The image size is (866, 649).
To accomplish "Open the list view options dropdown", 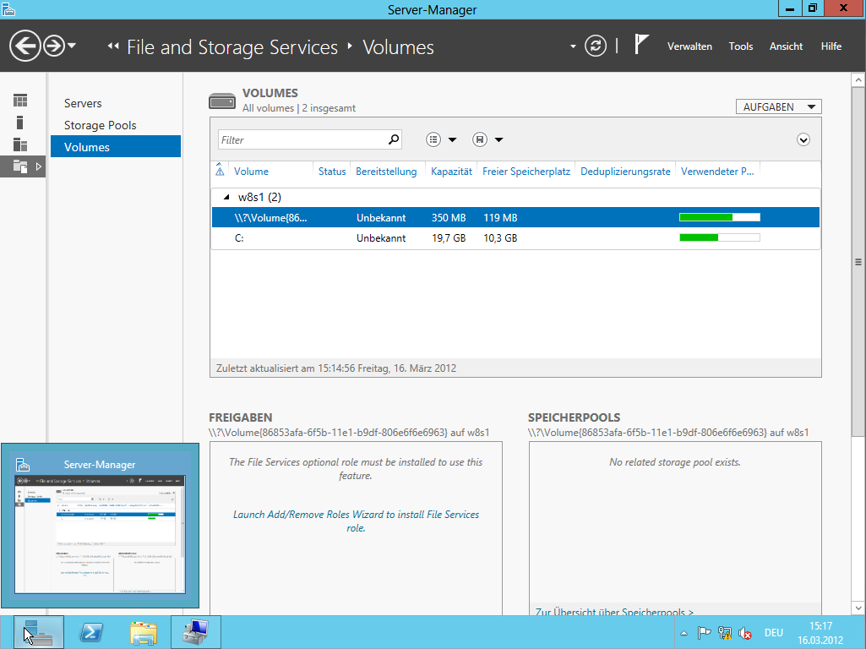I will coord(441,140).
